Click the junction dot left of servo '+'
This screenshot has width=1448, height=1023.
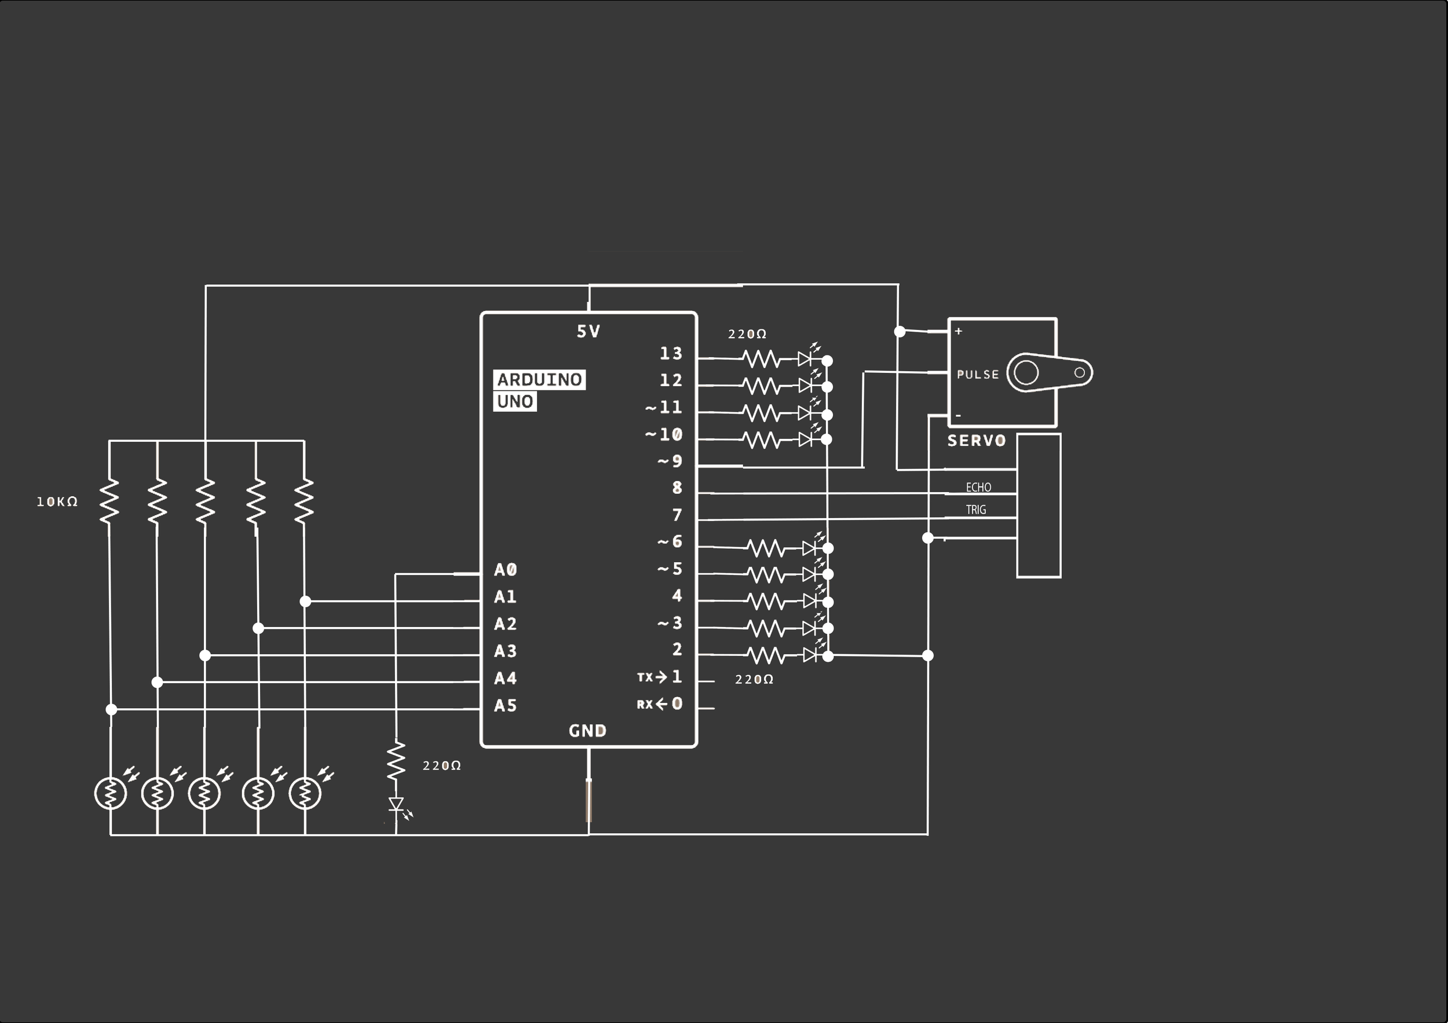point(900,332)
